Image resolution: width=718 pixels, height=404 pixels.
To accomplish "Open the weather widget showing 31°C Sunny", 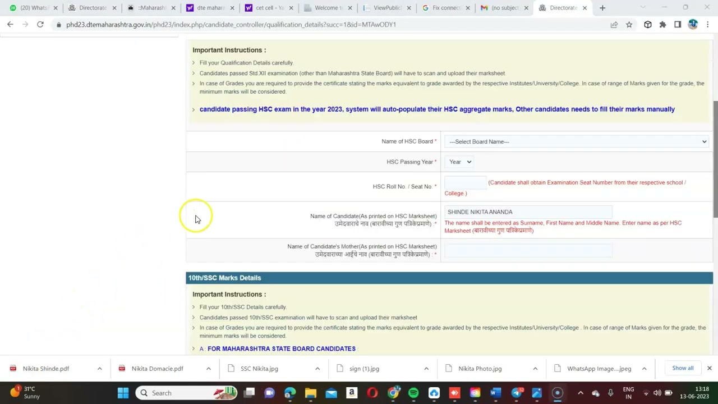I will pyautogui.click(x=25, y=393).
